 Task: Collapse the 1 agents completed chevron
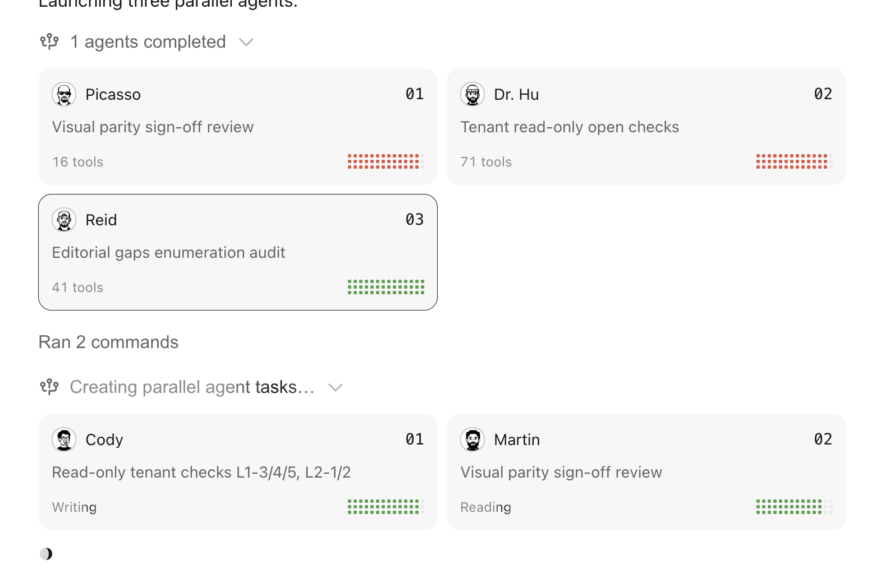246,42
